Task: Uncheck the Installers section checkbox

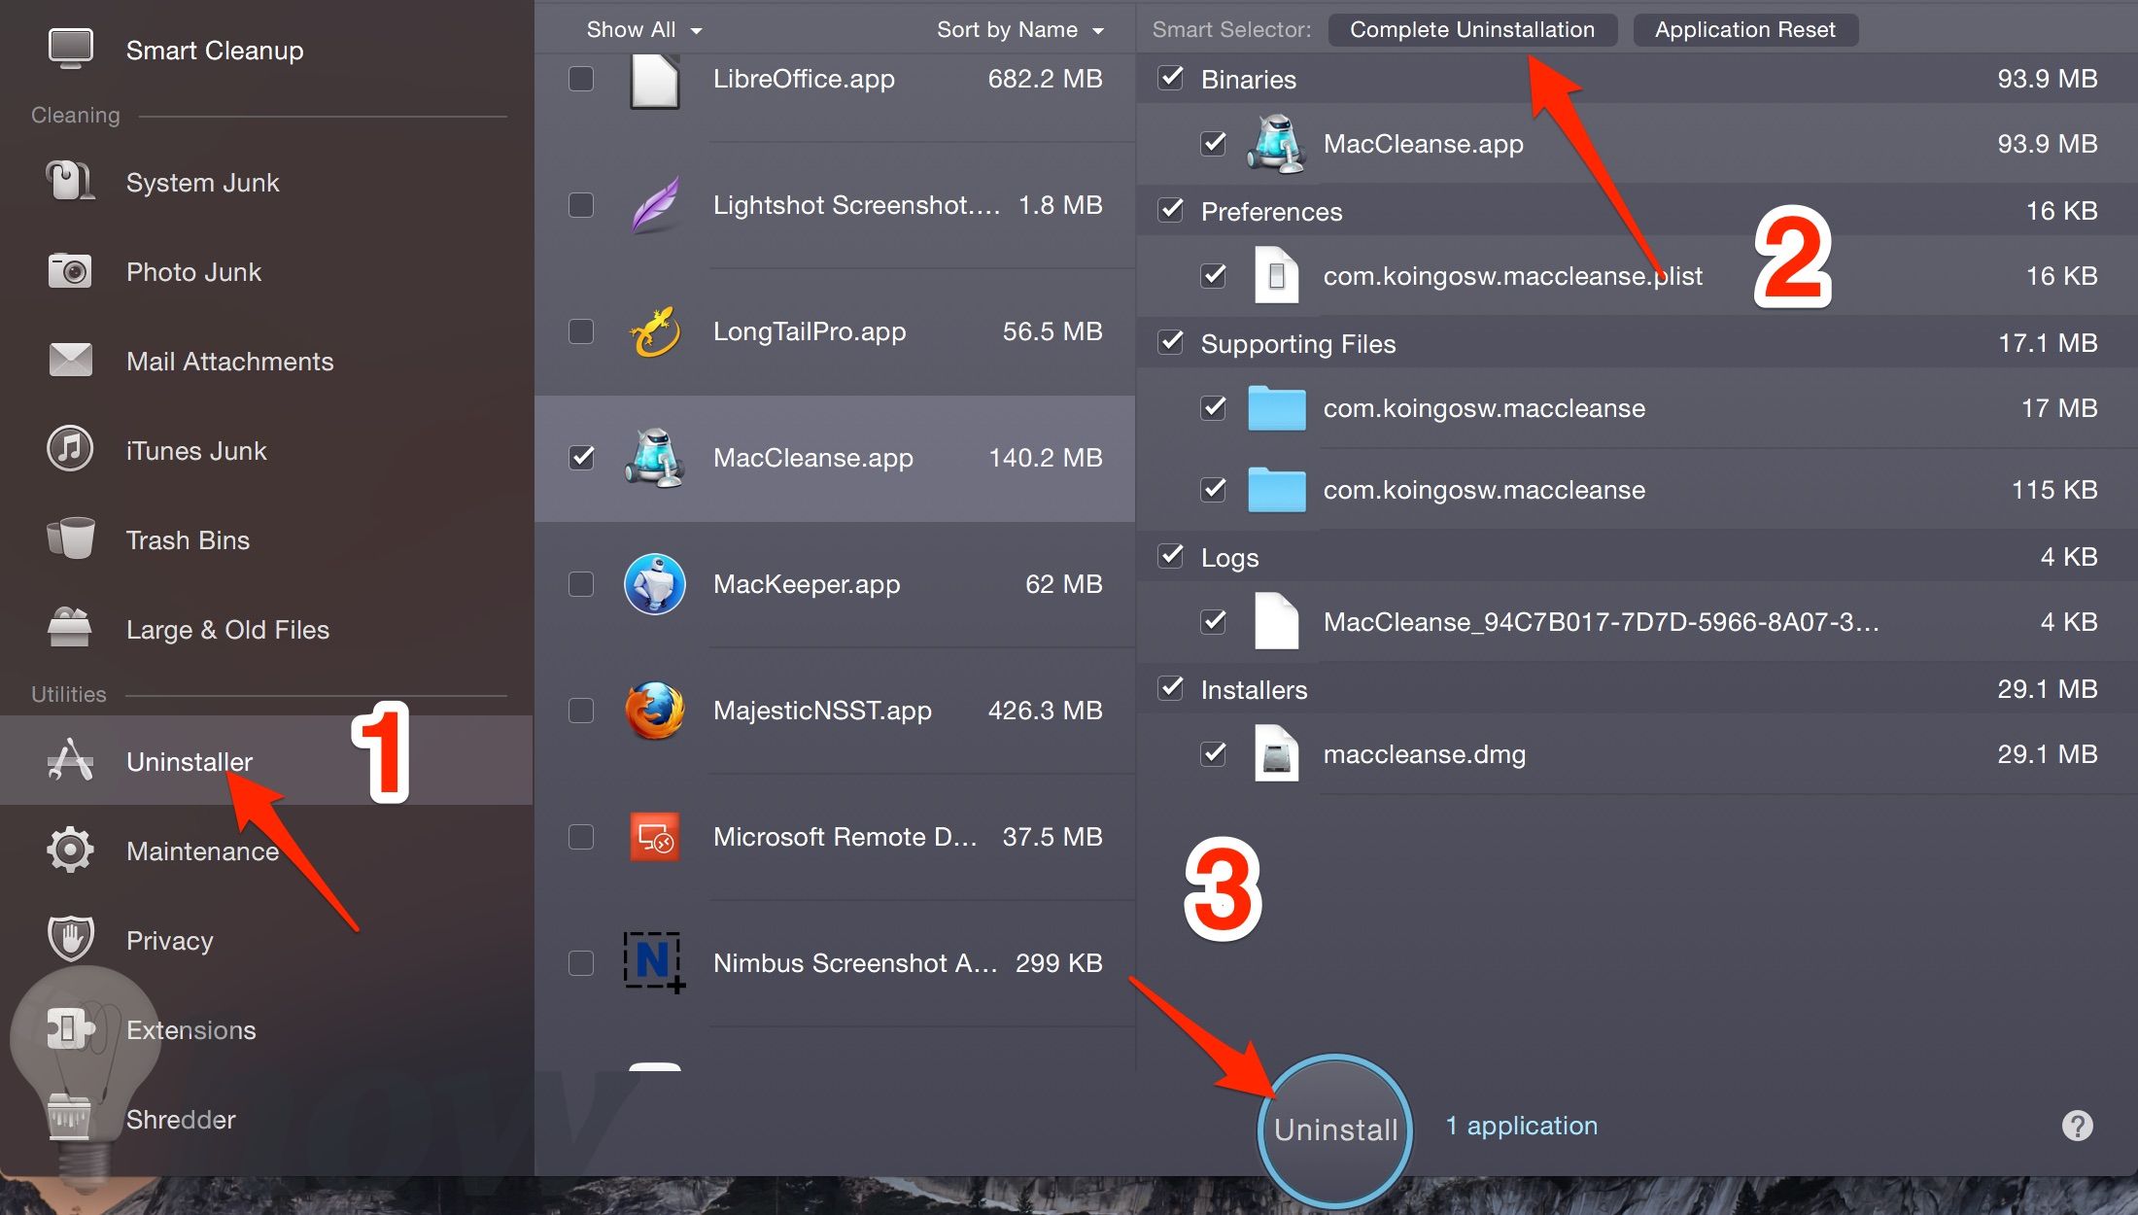Action: [1169, 689]
